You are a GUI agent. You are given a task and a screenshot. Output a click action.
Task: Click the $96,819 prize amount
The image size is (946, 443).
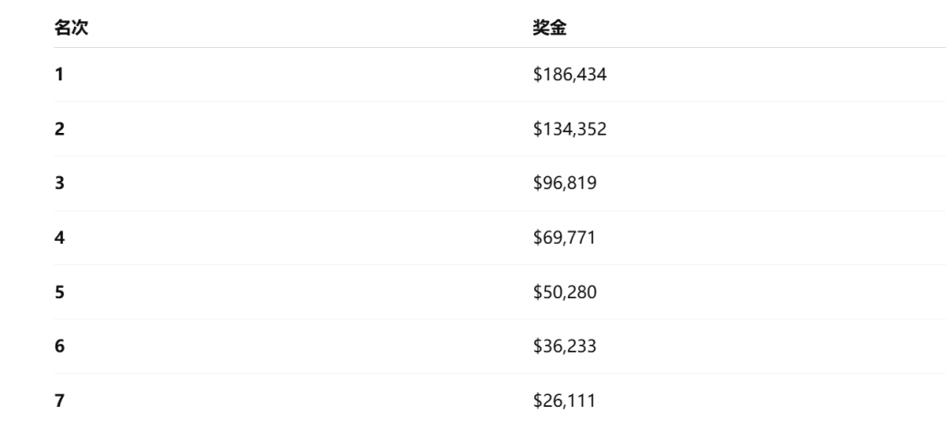564,184
